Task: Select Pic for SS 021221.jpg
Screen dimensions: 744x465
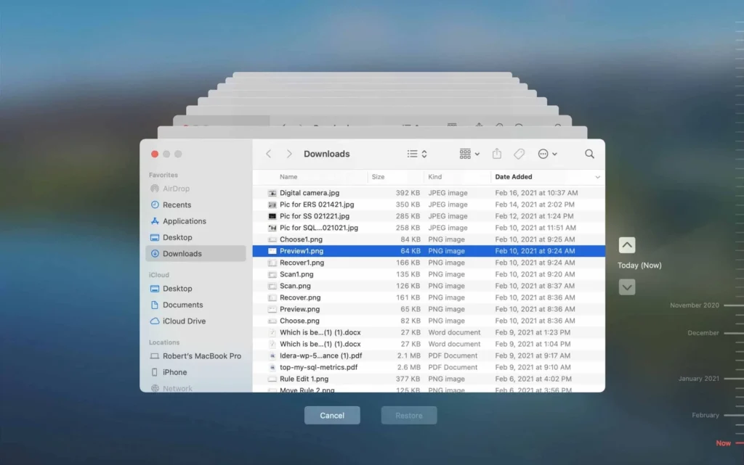Action: [429, 216]
